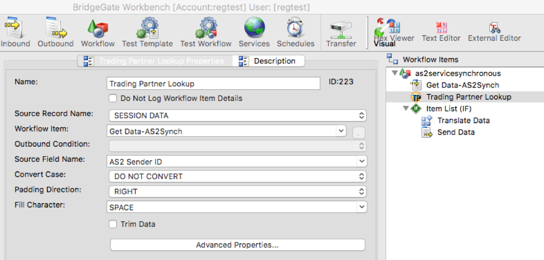The image size is (544, 260).
Task: Open the Text Editor tool
Action: coord(441,32)
